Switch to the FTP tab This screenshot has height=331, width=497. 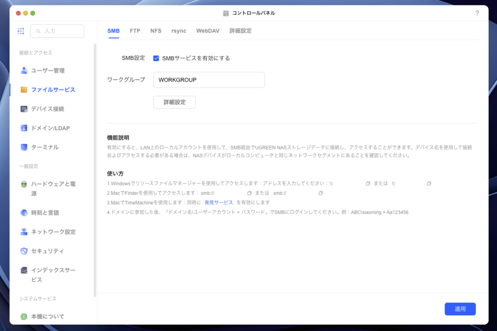point(135,31)
